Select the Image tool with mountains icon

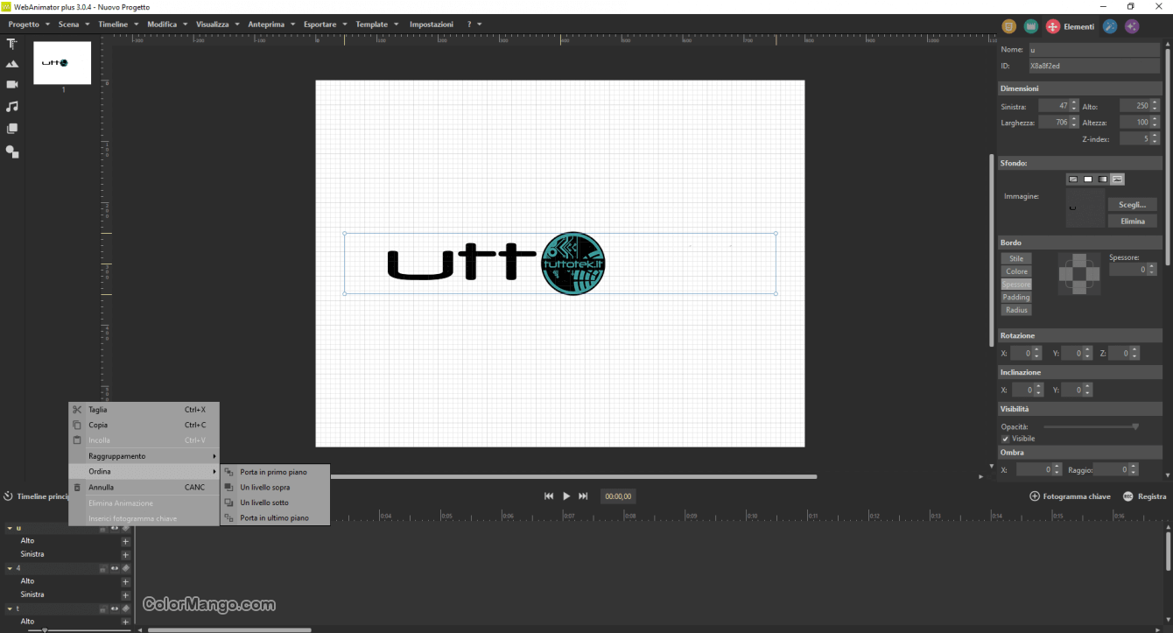pos(12,64)
